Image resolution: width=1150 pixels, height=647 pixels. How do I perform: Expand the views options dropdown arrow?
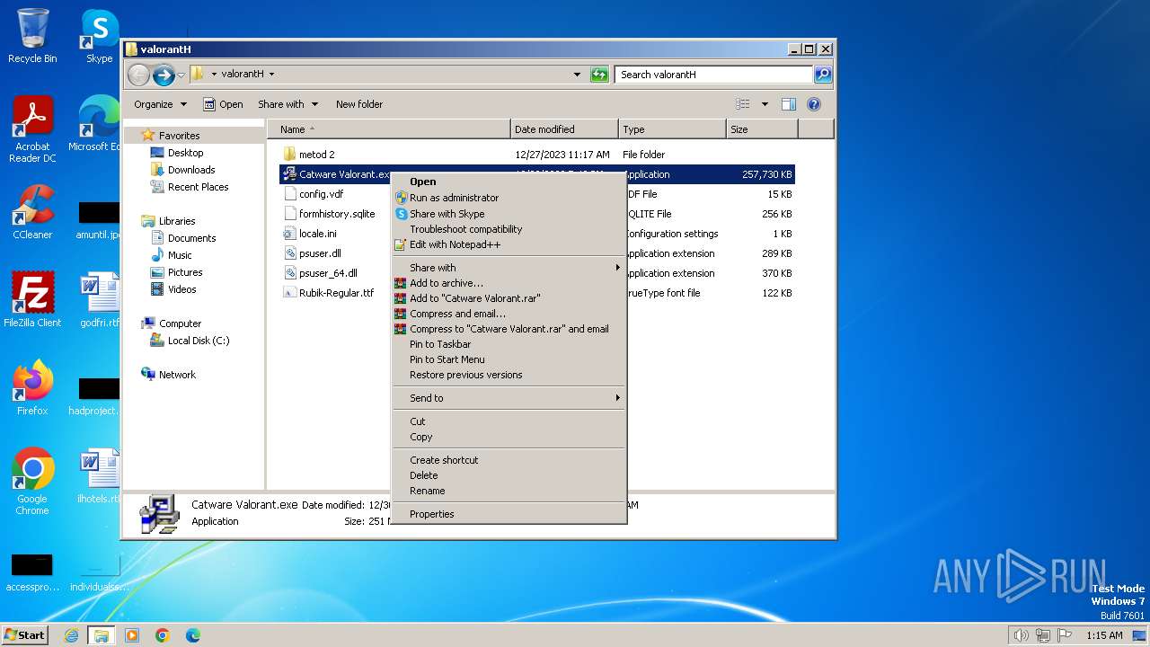(x=765, y=104)
